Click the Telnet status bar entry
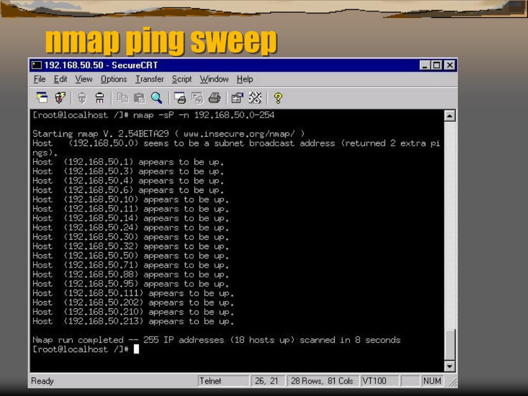528x396 pixels. (x=223, y=381)
